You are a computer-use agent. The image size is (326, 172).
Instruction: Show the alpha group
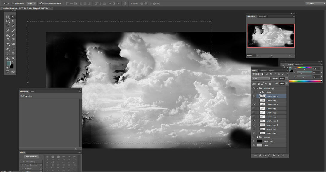tap(253, 92)
